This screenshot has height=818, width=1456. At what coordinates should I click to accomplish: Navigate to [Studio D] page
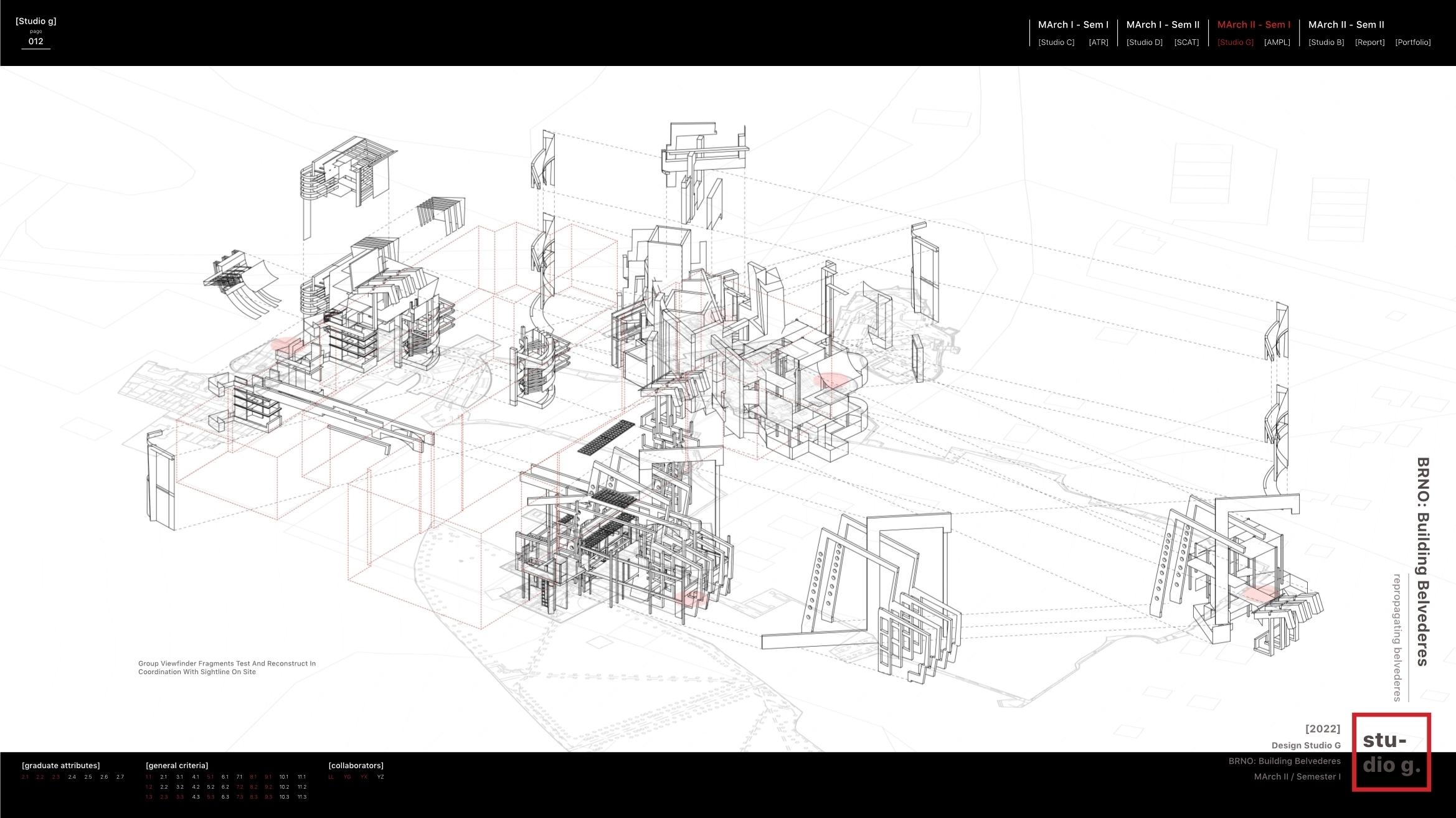(x=1144, y=42)
